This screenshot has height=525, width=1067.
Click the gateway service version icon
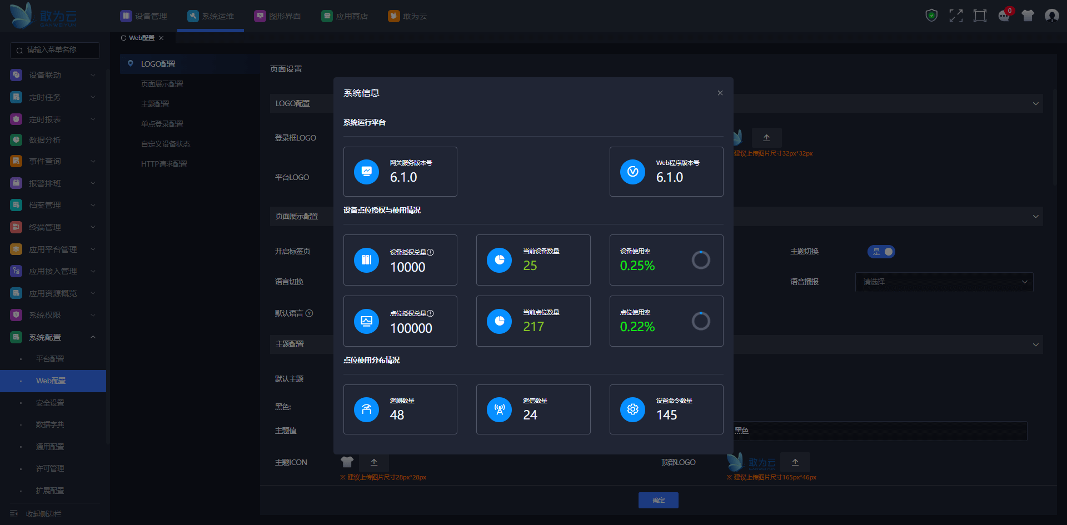(366, 172)
